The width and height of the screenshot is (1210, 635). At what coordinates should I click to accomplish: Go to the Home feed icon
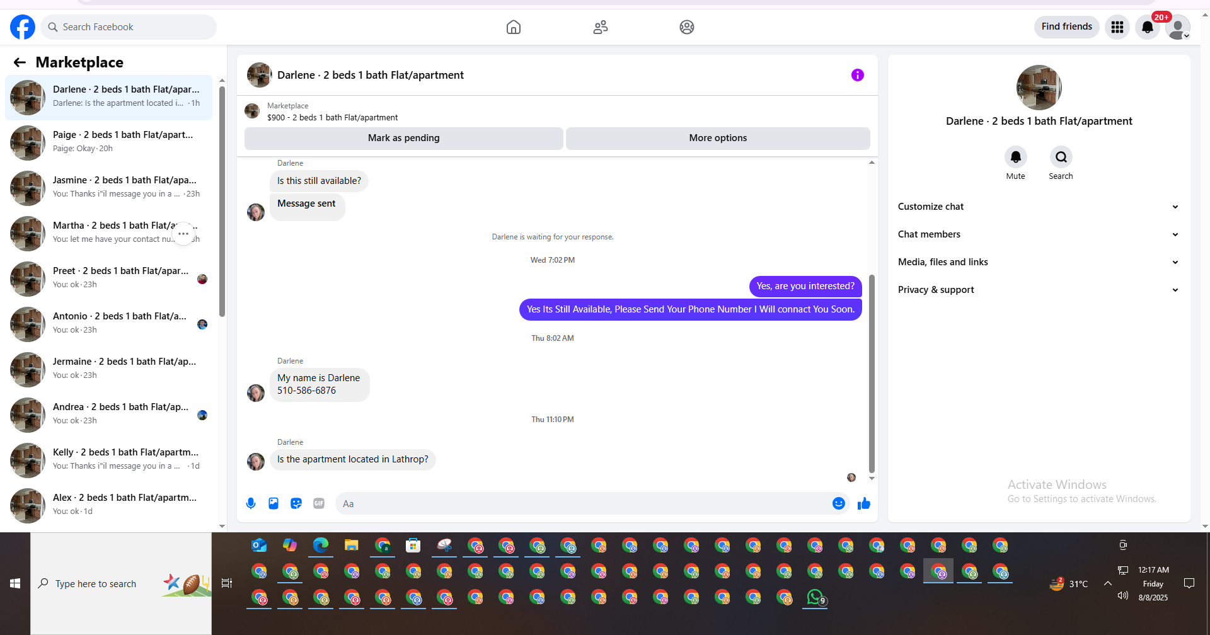514,27
